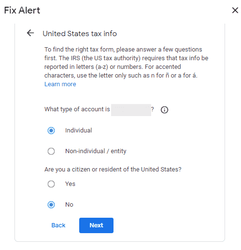Viewport: 241px width, 250px height.
Task: Click the back arrow beside United States tax info
Action: [30, 33]
